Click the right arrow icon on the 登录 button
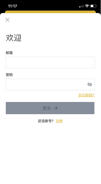 (x=55, y=108)
